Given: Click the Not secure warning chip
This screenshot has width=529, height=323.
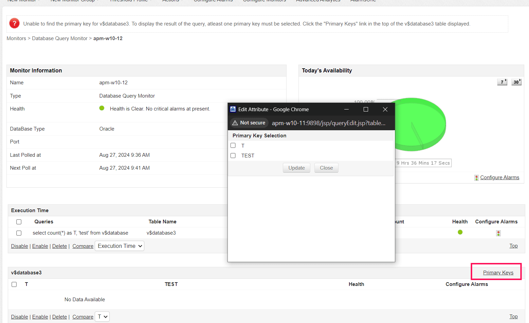Looking at the screenshot, I should point(249,123).
